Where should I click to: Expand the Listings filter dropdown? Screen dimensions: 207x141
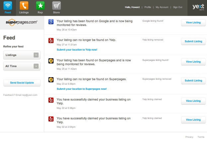point(22,55)
